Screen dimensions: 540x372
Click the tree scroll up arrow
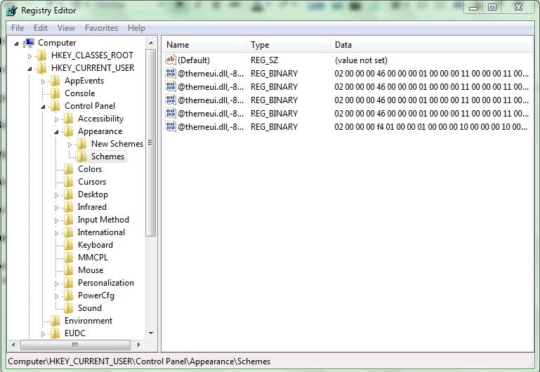coord(151,43)
